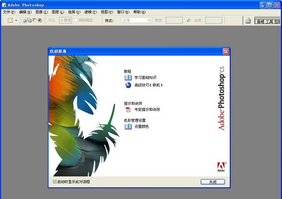The height and width of the screenshot is (199, 282).
Task: Click the book icon beside 设置颜色
Action: click(x=128, y=126)
